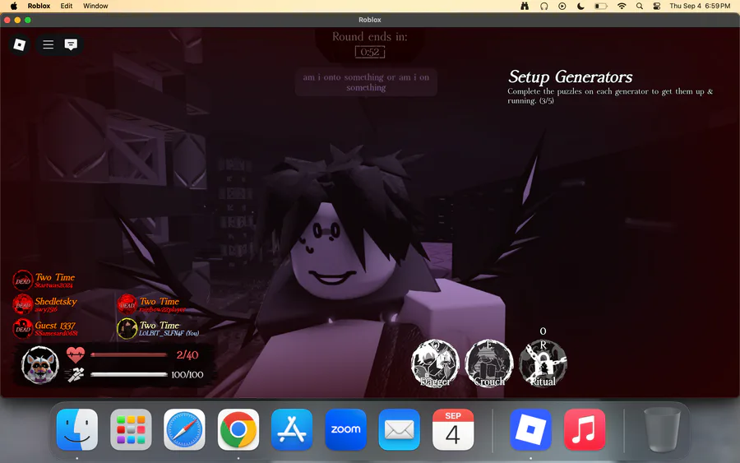Viewport: 740px width, 463px height.
Task: Activate the Crouch ability
Action: point(489,363)
